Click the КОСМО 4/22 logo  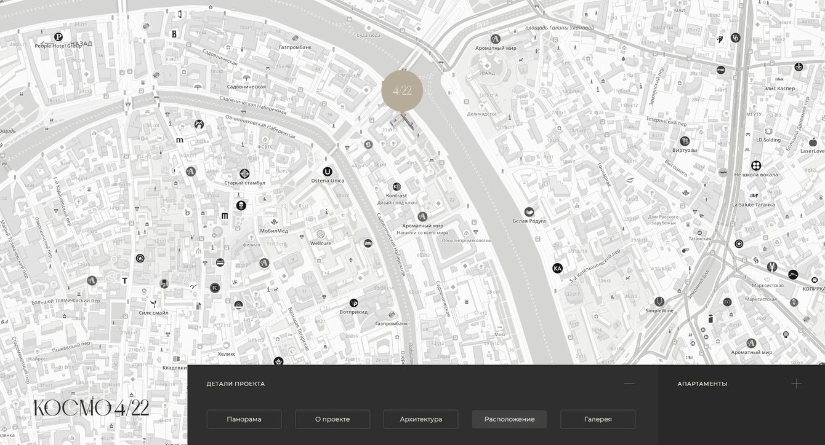tap(91, 408)
